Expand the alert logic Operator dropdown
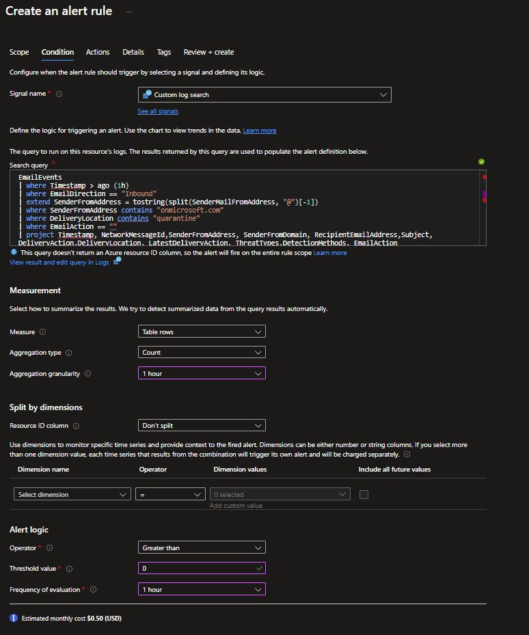Viewport: 529px width, 635px height. pyautogui.click(x=202, y=548)
